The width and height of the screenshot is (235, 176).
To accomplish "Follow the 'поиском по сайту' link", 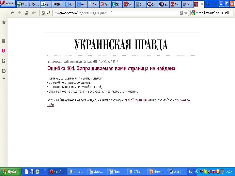I will pos(182,100).
